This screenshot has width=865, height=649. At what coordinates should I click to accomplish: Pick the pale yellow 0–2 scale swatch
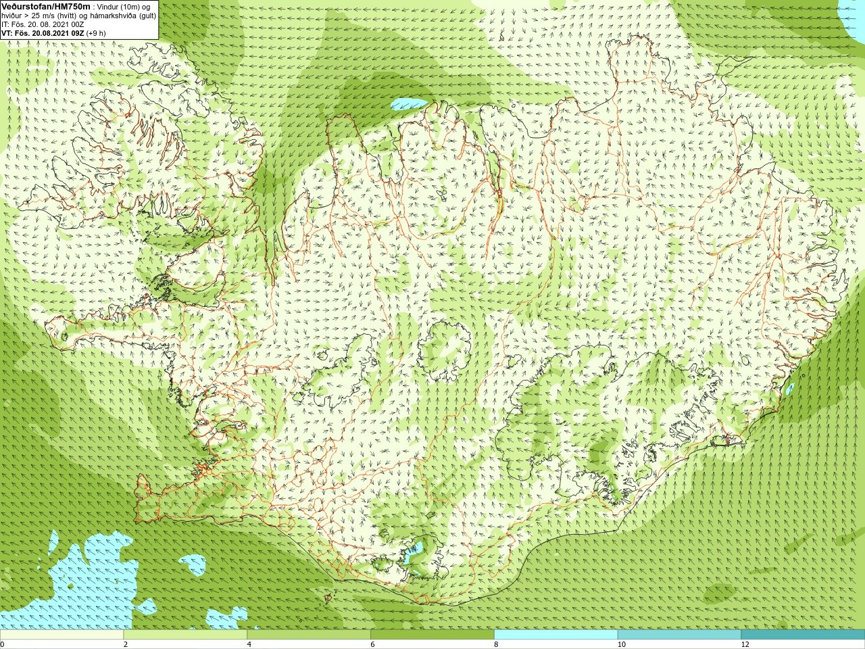(x=62, y=635)
